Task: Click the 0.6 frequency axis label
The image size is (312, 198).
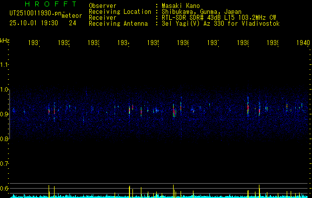Action: 4,188
